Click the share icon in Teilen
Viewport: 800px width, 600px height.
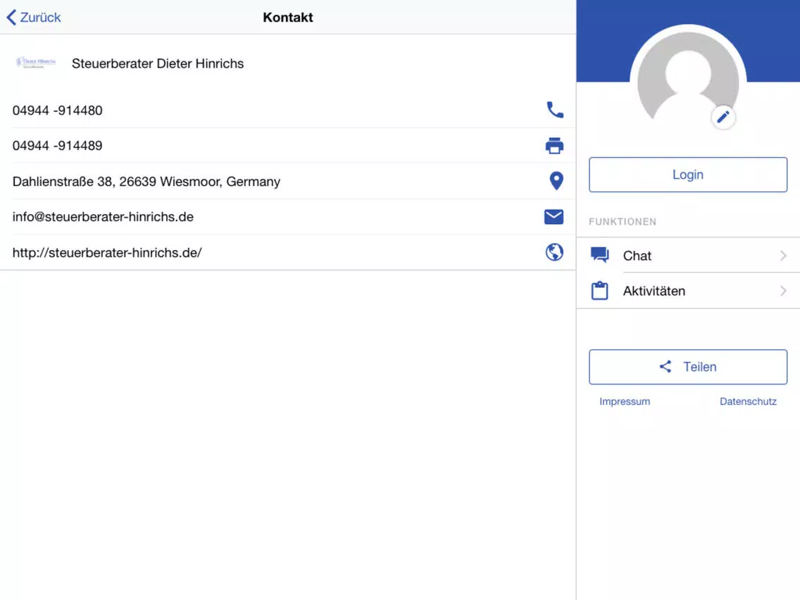coord(665,366)
